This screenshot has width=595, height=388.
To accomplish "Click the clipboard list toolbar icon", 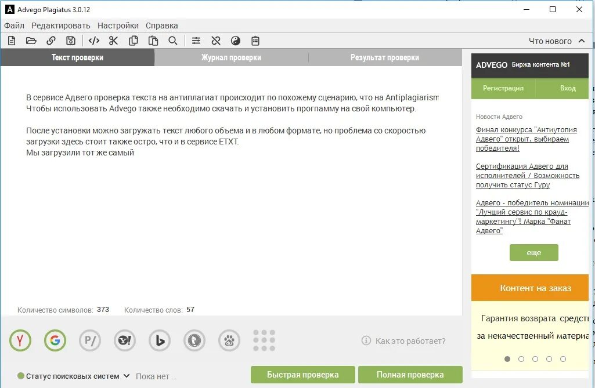I will point(255,41).
